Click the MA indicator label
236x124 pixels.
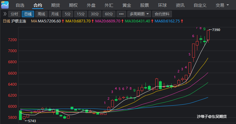coord(34,21)
